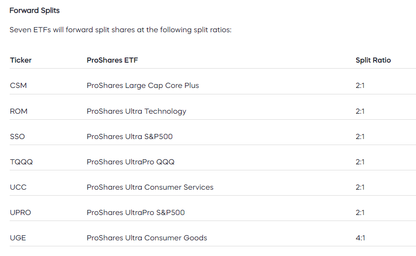416x256 pixels.
Task: Click the UGE ticker cell
Action: click(x=18, y=238)
